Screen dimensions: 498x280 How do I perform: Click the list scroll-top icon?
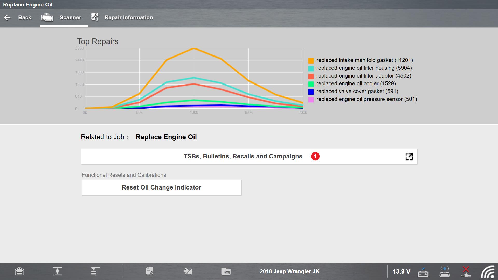click(95, 271)
